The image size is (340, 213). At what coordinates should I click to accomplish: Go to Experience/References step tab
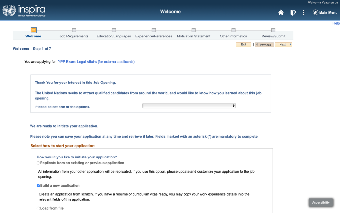(154, 36)
